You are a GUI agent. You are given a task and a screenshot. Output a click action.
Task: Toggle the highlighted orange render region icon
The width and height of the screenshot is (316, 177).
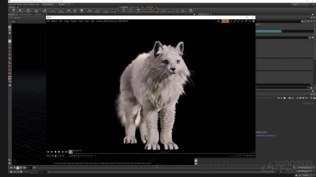223,21
